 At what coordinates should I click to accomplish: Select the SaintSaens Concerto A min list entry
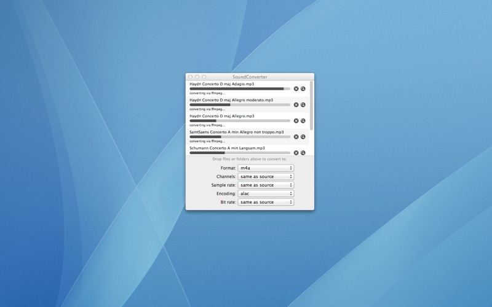(x=237, y=132)
